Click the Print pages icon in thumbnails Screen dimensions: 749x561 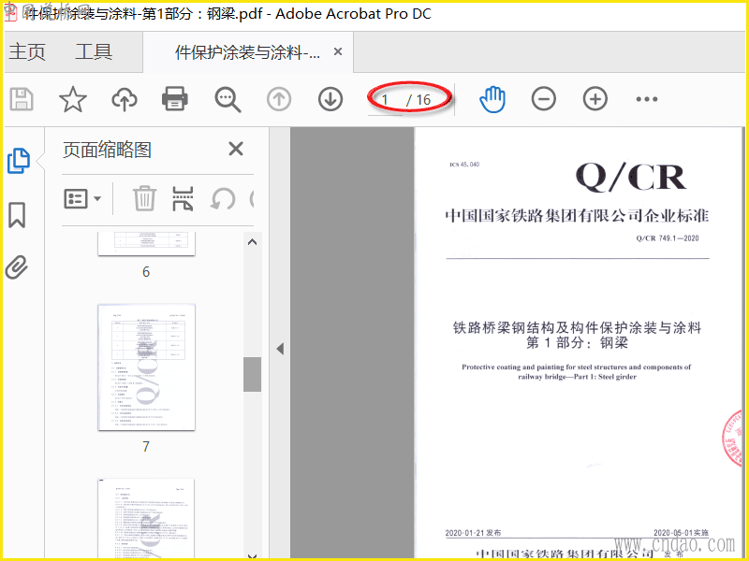(x=183, y=198)
